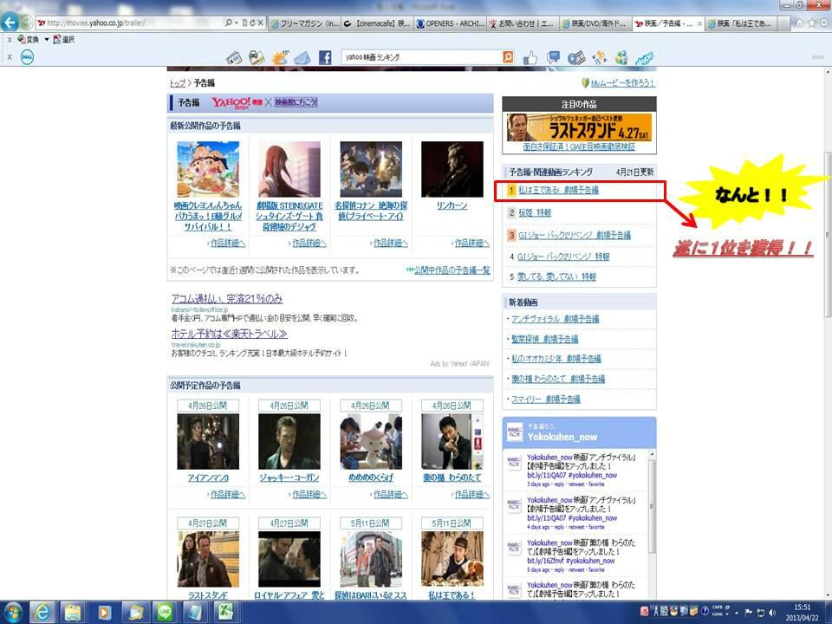Click the Dell logo toolbar icon
Image resolution: width=832 pixels, height=624 pixels.
coord(27,57)
